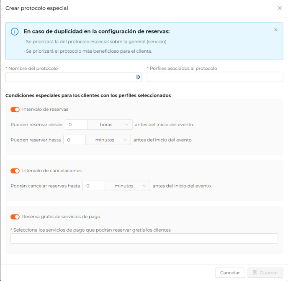Image resolution: width=288 pixels, height=281 pixels.
Task: Click the save disk icon on Guardar
Action: pyautogui.click(x=255, y=272)
